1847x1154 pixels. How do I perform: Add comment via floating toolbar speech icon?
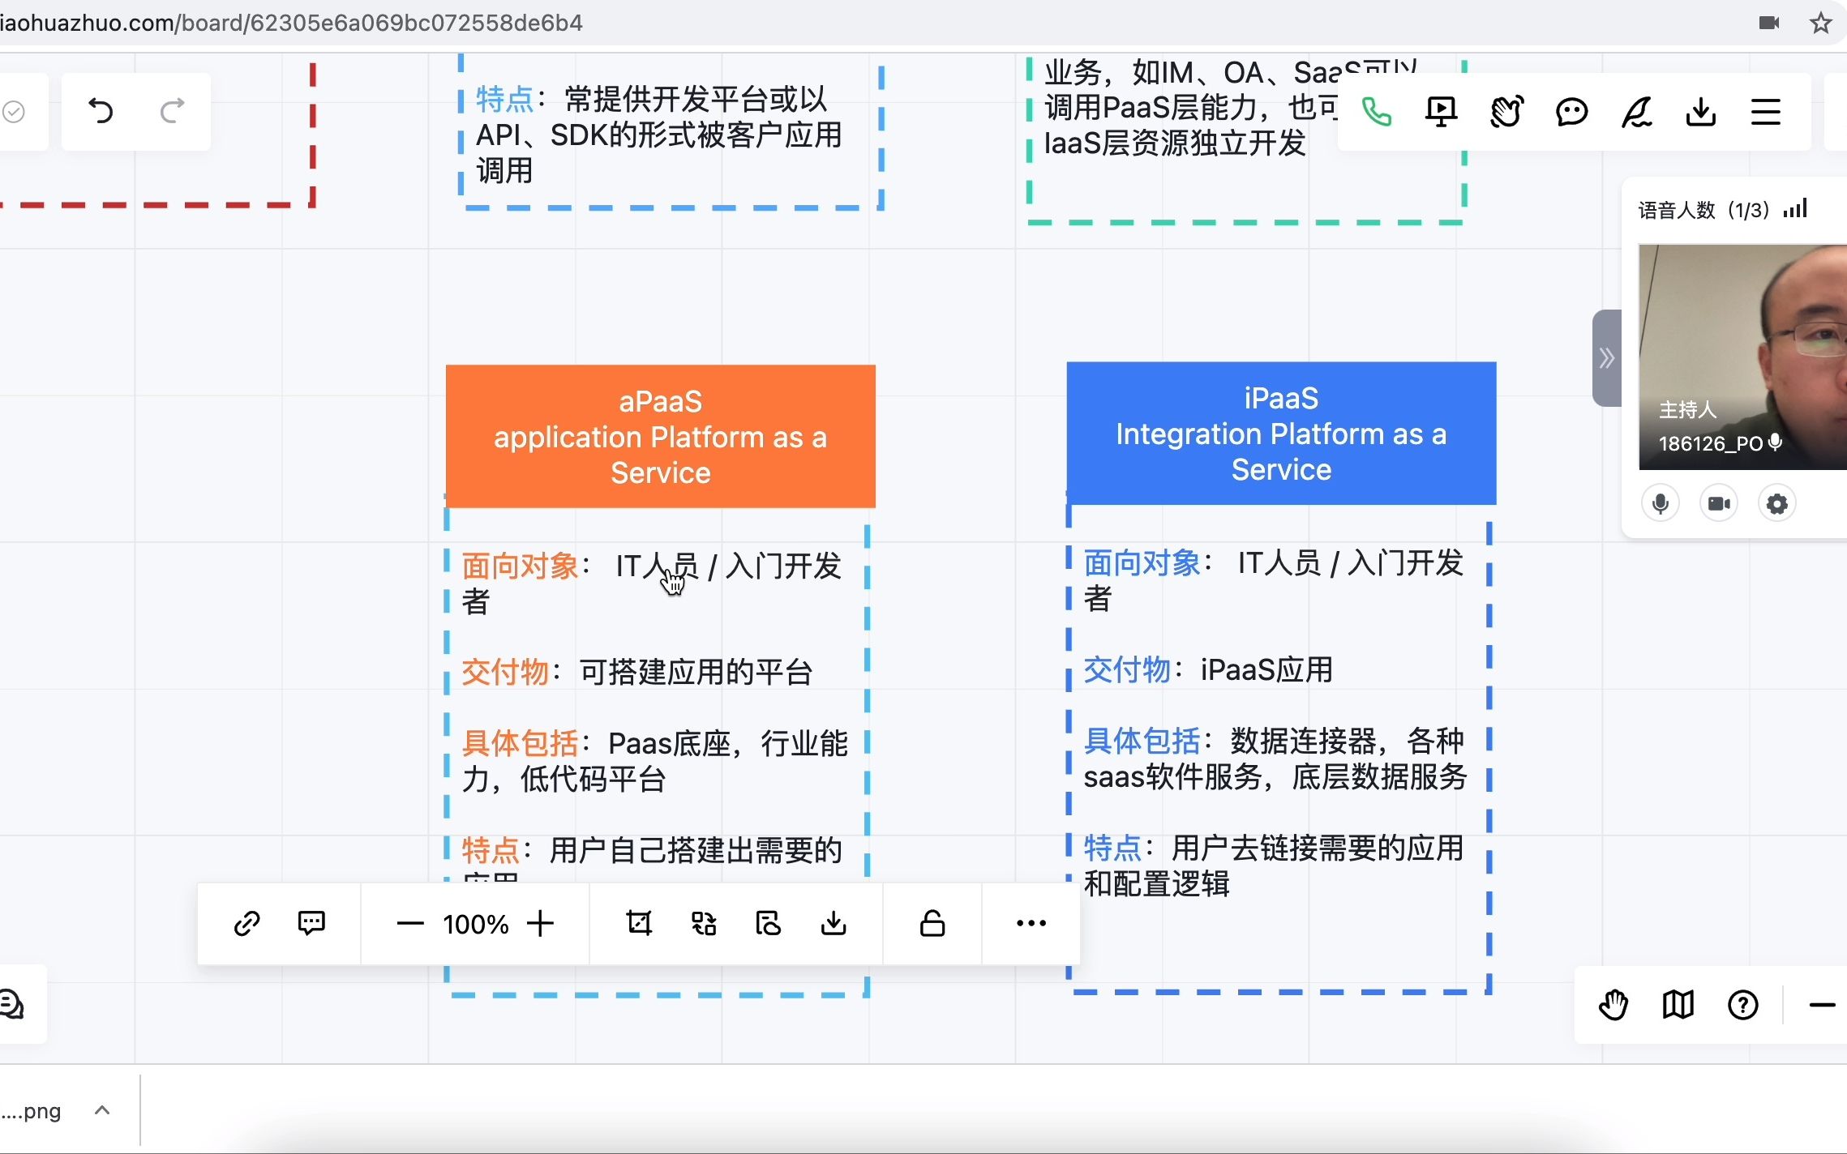pos(311,924)
